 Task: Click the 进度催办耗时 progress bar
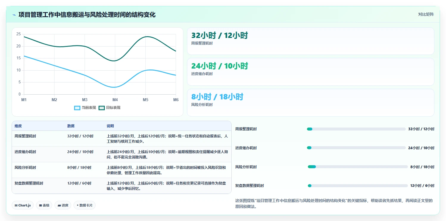pyautogui.click(x=356, y=148)
